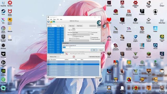This screenshot has height=94, width=167.
Task: Open Advanced Options at bottom left
Action: tap(51, 77)
